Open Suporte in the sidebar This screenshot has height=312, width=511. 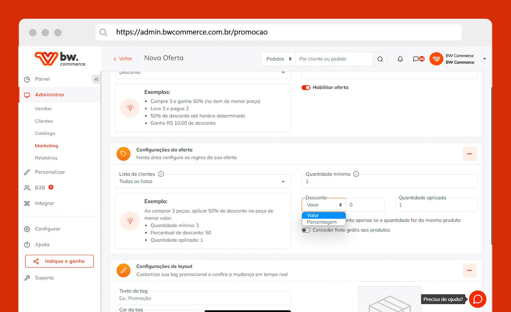pos(45,278)
